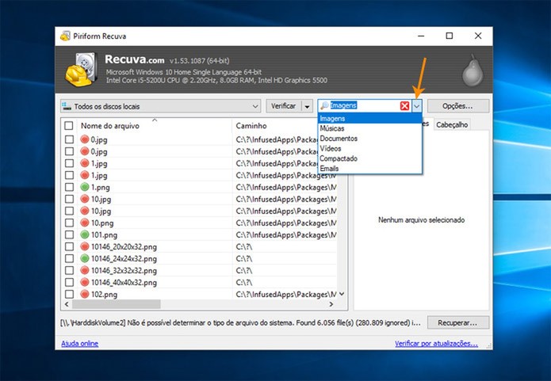Collapse the filter type dropdown arrow
This screenshot has height=381, width=551.
tap(417, 105)
